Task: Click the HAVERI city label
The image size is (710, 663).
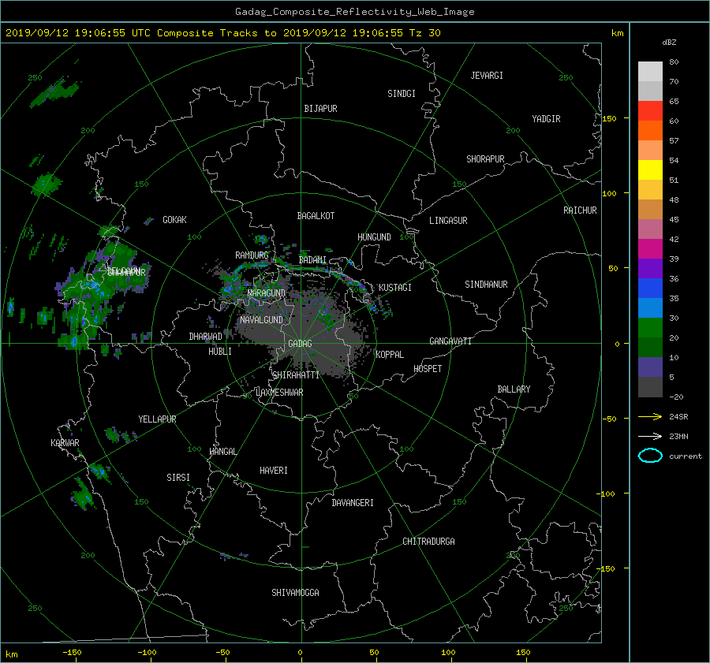Action: 274,471
